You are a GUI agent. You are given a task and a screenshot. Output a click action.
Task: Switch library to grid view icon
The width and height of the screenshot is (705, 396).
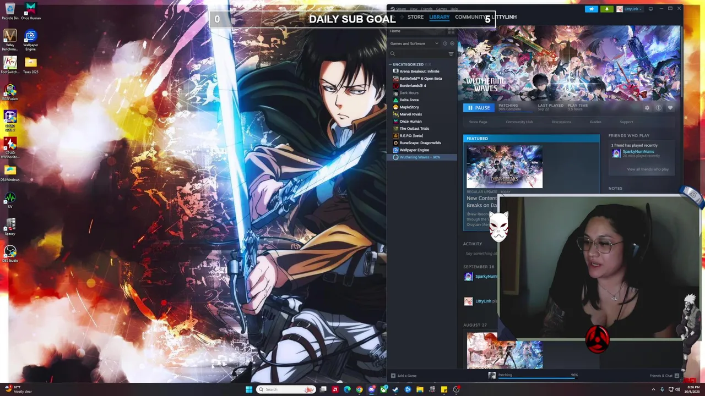pos(451,31)
